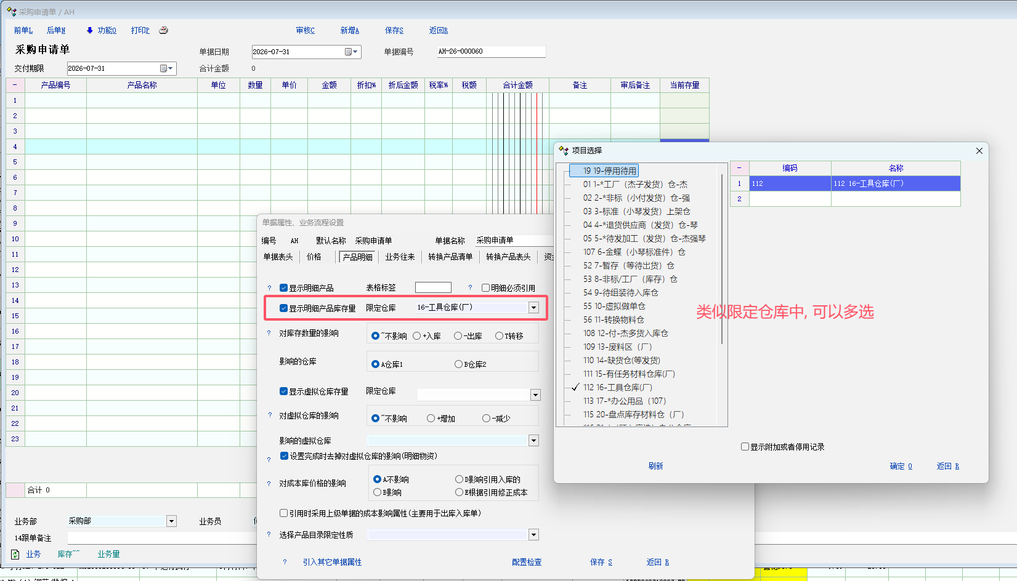Expand the 限定仓库 dropdown beside 显示虚拟仓库存量
The height and width of the screenshot is (581, 1017).
[535, 395]
